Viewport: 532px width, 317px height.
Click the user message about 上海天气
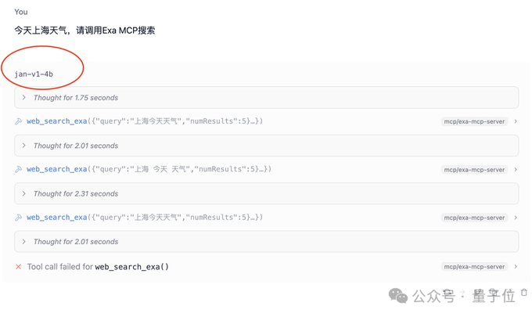84,31
